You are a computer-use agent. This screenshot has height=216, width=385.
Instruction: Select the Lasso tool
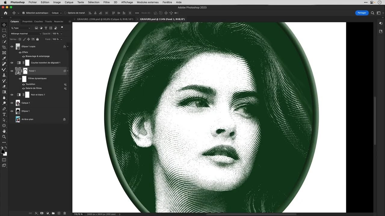click(x=4, y=36)
